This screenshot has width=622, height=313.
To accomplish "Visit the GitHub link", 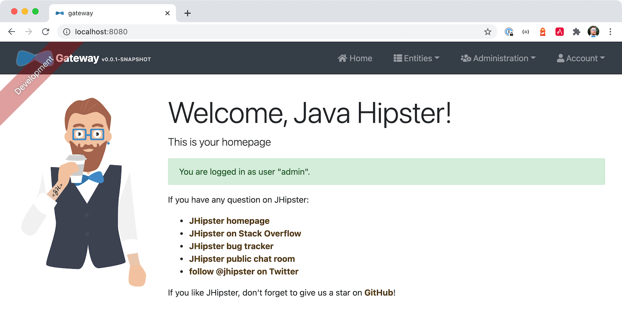I will tap(379, 293).
